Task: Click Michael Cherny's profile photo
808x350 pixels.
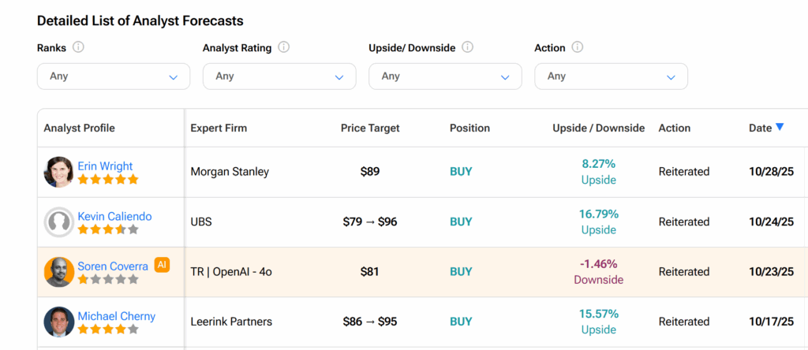Action: (59, 322)
